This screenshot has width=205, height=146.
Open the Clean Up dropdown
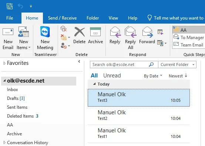click(65, 37)
